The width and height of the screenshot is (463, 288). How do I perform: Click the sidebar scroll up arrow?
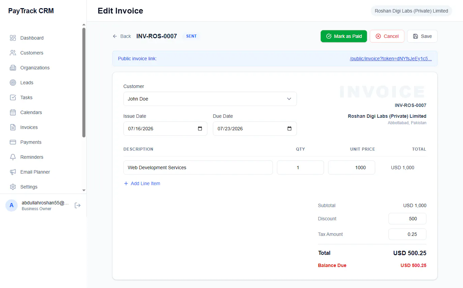coord(84,25)
